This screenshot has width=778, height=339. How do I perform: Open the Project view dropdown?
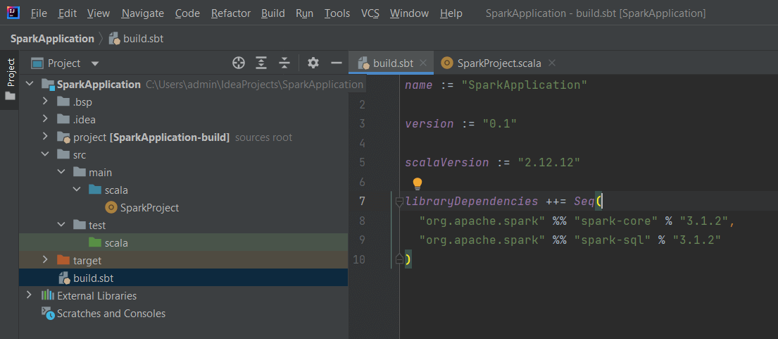pyautogui.click(x=95, y=63)
